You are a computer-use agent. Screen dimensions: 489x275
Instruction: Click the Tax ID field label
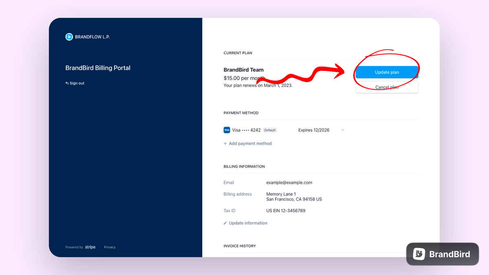229,211
